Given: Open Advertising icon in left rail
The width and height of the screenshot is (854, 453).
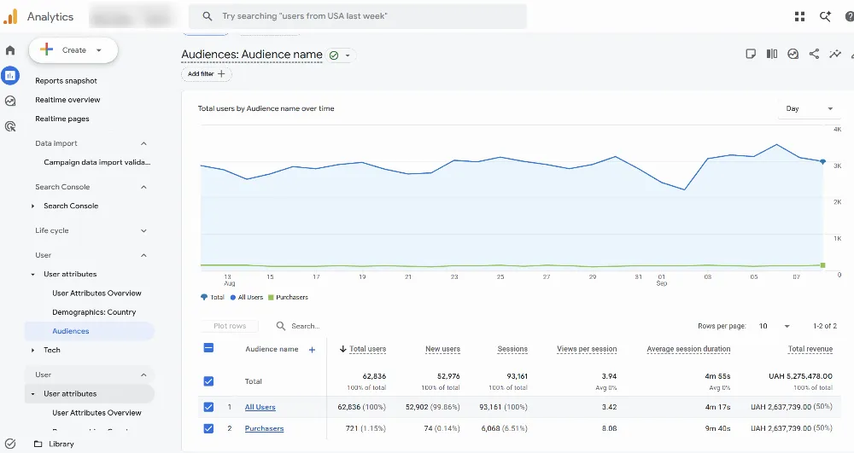Looking at the screenshot, I should point(9,126).
